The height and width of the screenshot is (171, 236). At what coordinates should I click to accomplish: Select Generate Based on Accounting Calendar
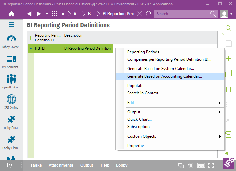[x=165, y=76]
